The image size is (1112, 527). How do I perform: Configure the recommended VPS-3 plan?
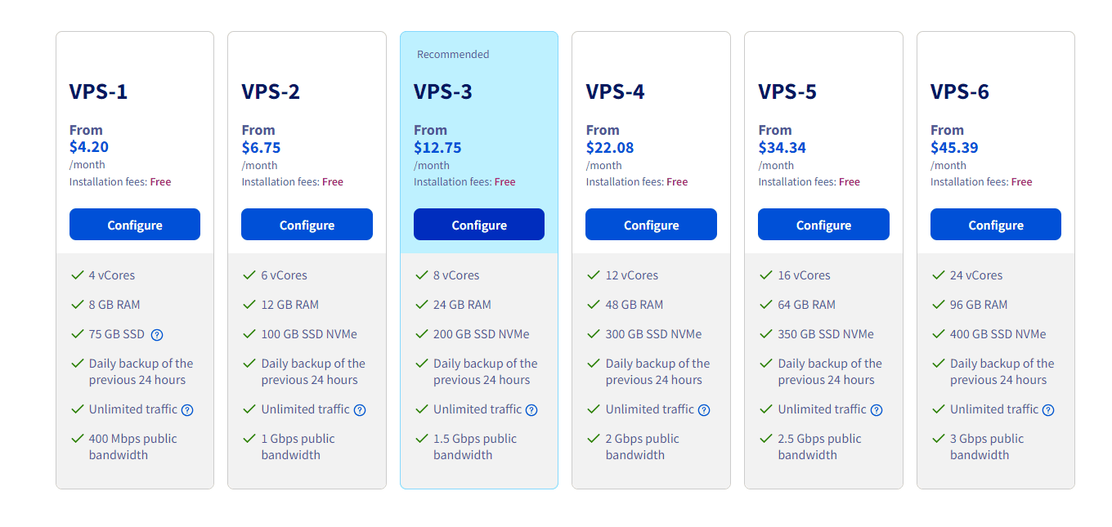pyautogui.click(x=479, y=225)
